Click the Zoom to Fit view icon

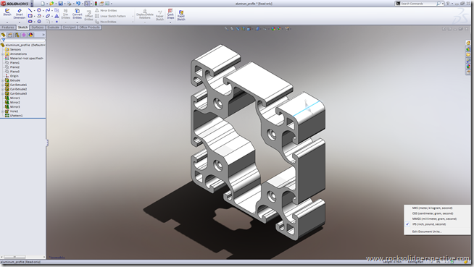pyautogui.click(x=226, y=29)
